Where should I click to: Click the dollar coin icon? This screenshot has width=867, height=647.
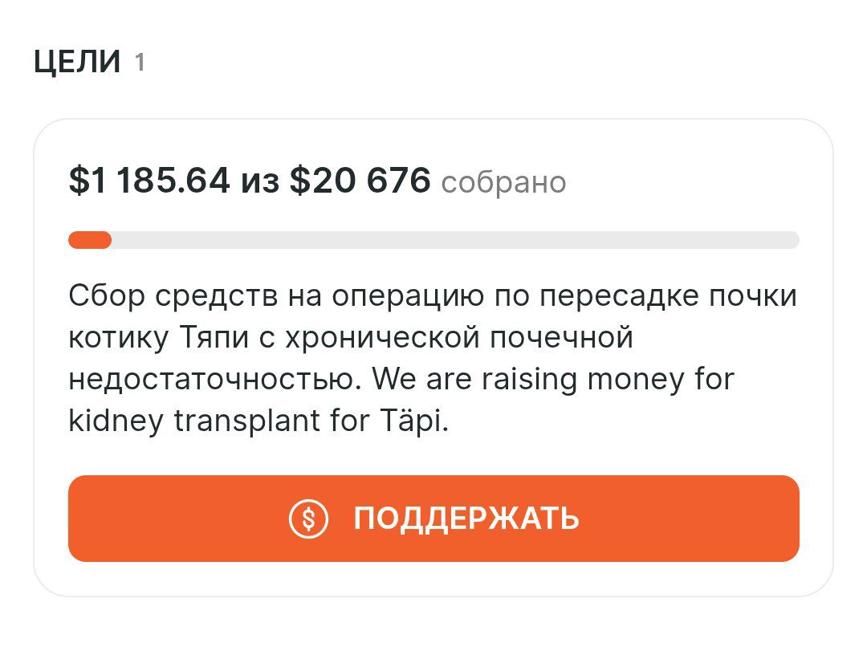[x=309, y=519]
